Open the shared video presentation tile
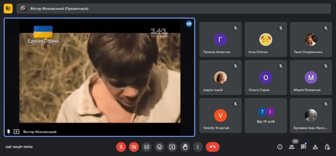The height and width of the screenshot is (156, 336). [x=100, y=77]
